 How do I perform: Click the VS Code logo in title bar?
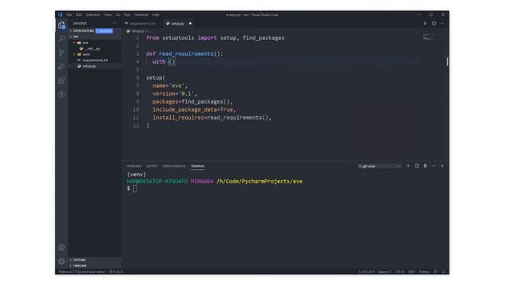[60, 14]
